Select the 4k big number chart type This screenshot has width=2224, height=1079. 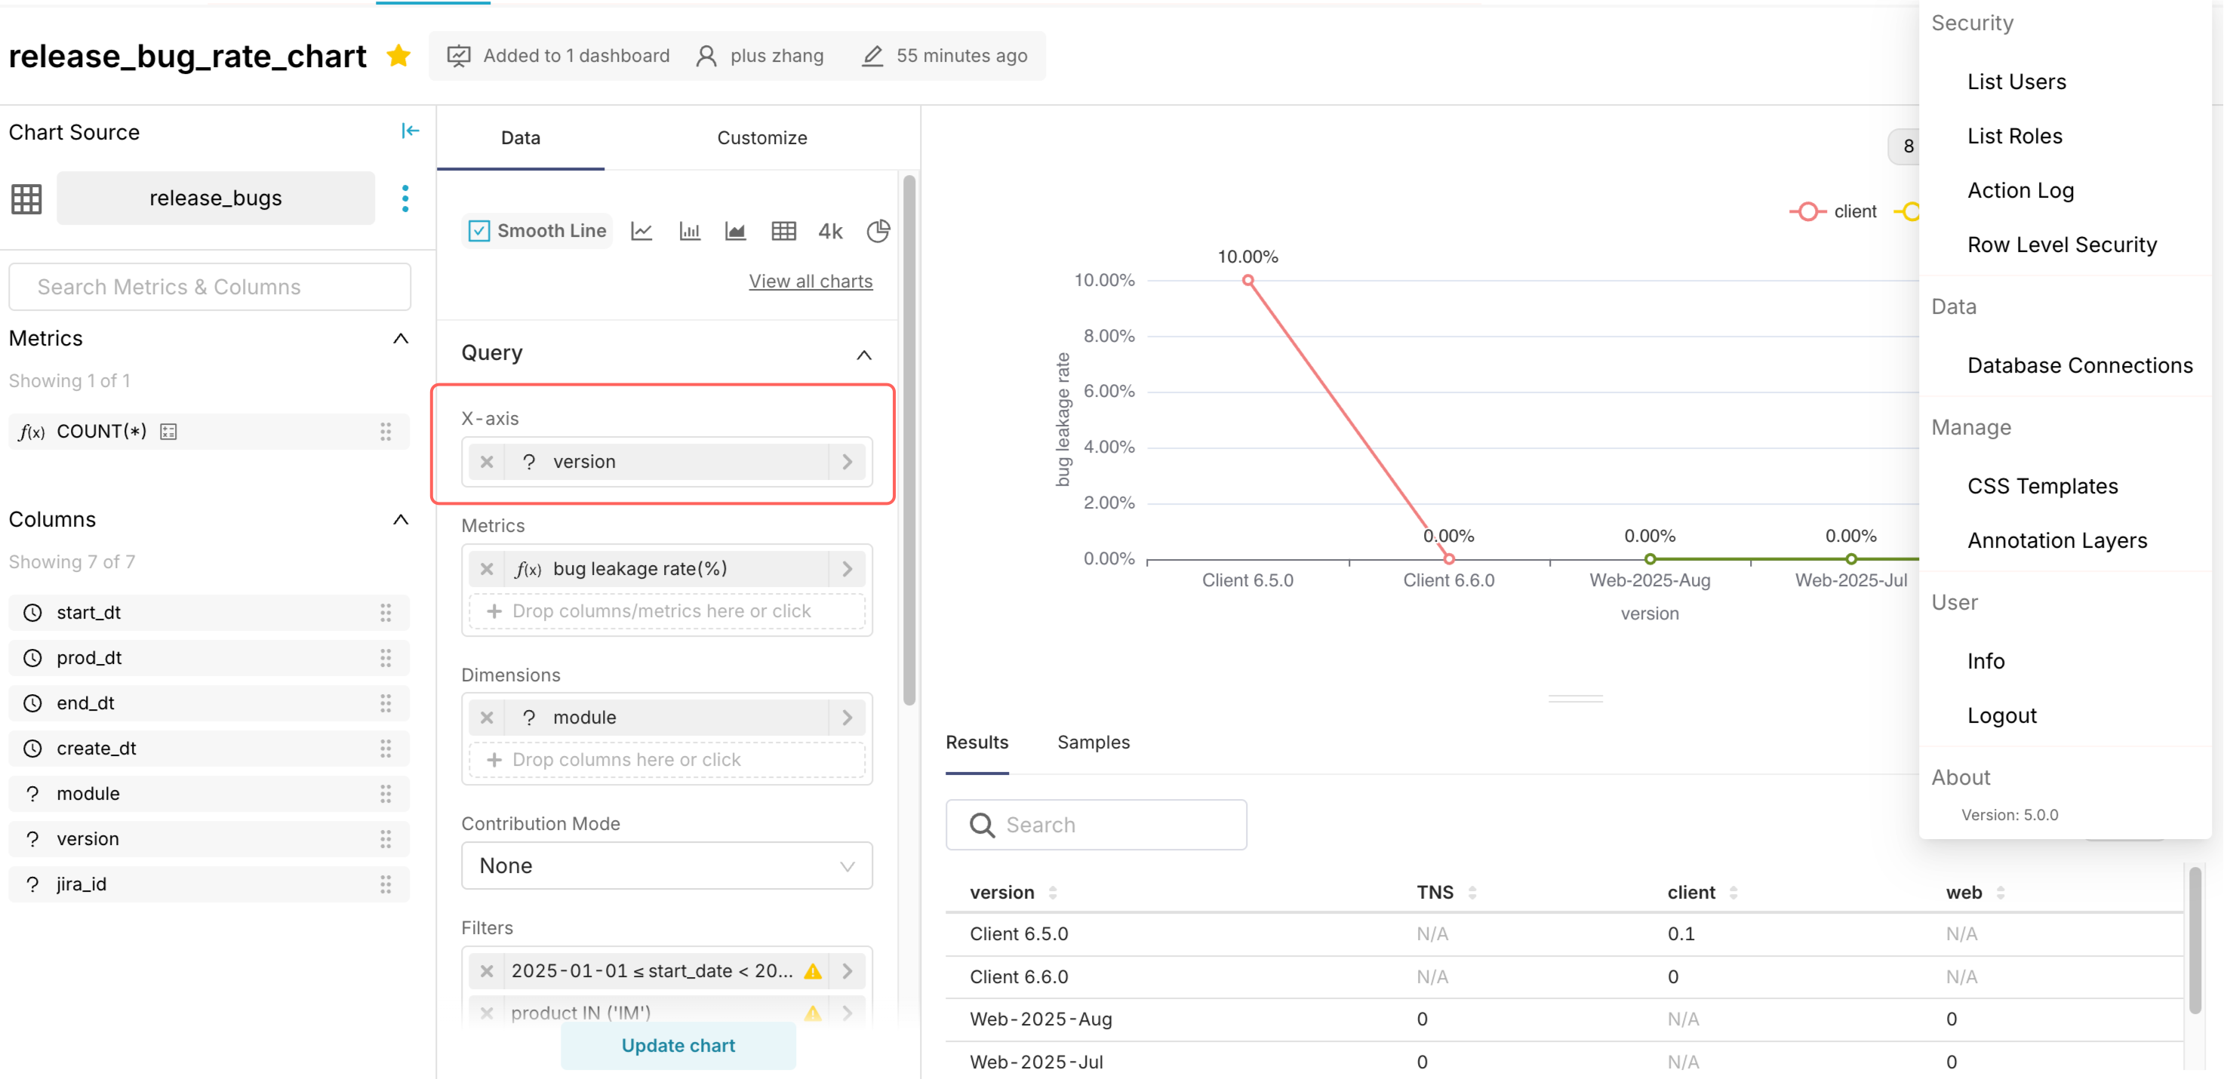coord(831,232)
